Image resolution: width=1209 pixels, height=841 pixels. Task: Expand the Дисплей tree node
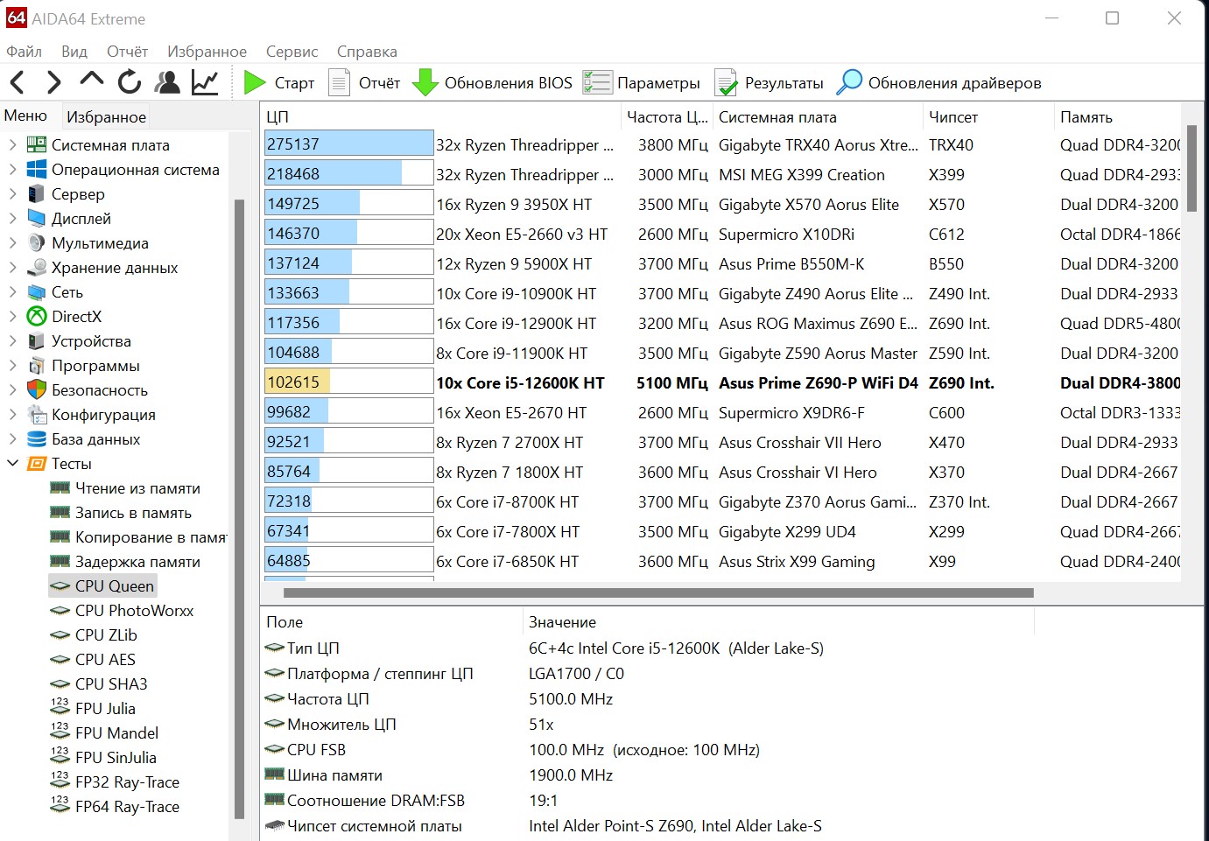[12, 218]
